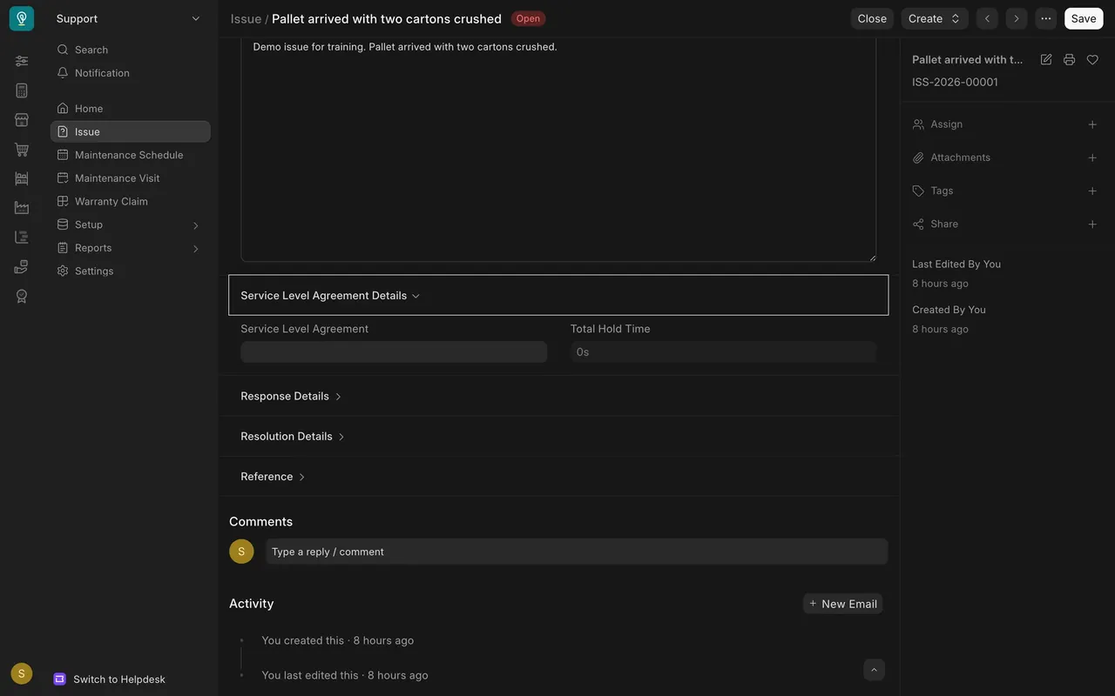
Task: Open Search in the sidebar
Action: (x=130, y=50)
